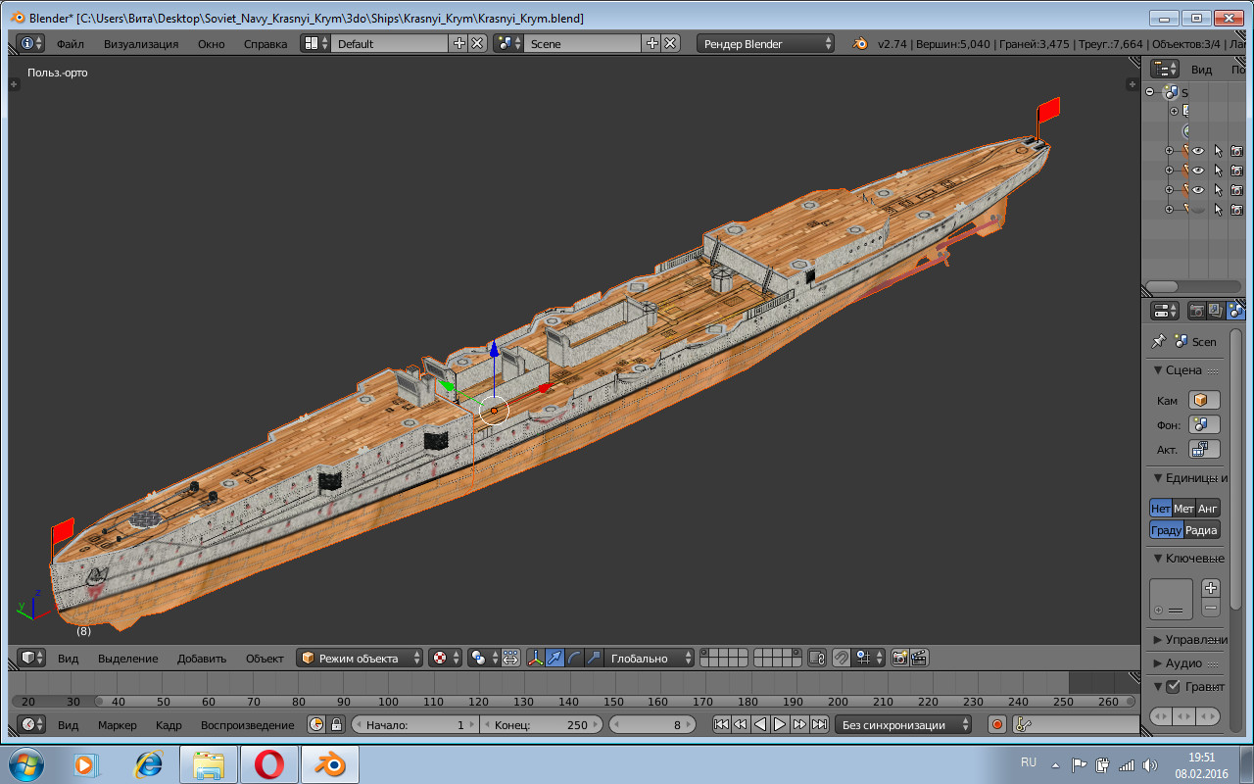1254x784 pixels.
Task: Open the Render properties camera tab
Action: coord(1196,311)
